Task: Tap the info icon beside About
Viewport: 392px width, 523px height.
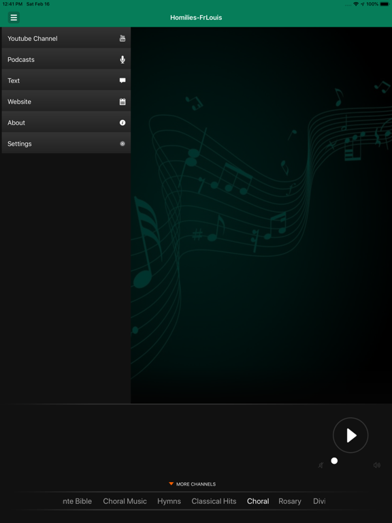Action: [122, 123]
